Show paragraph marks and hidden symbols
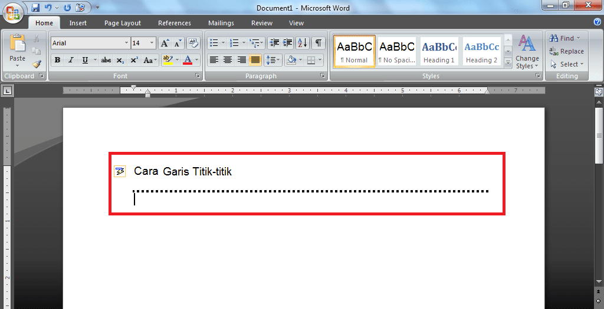This screenshot has height=309, width=604. 318,42
